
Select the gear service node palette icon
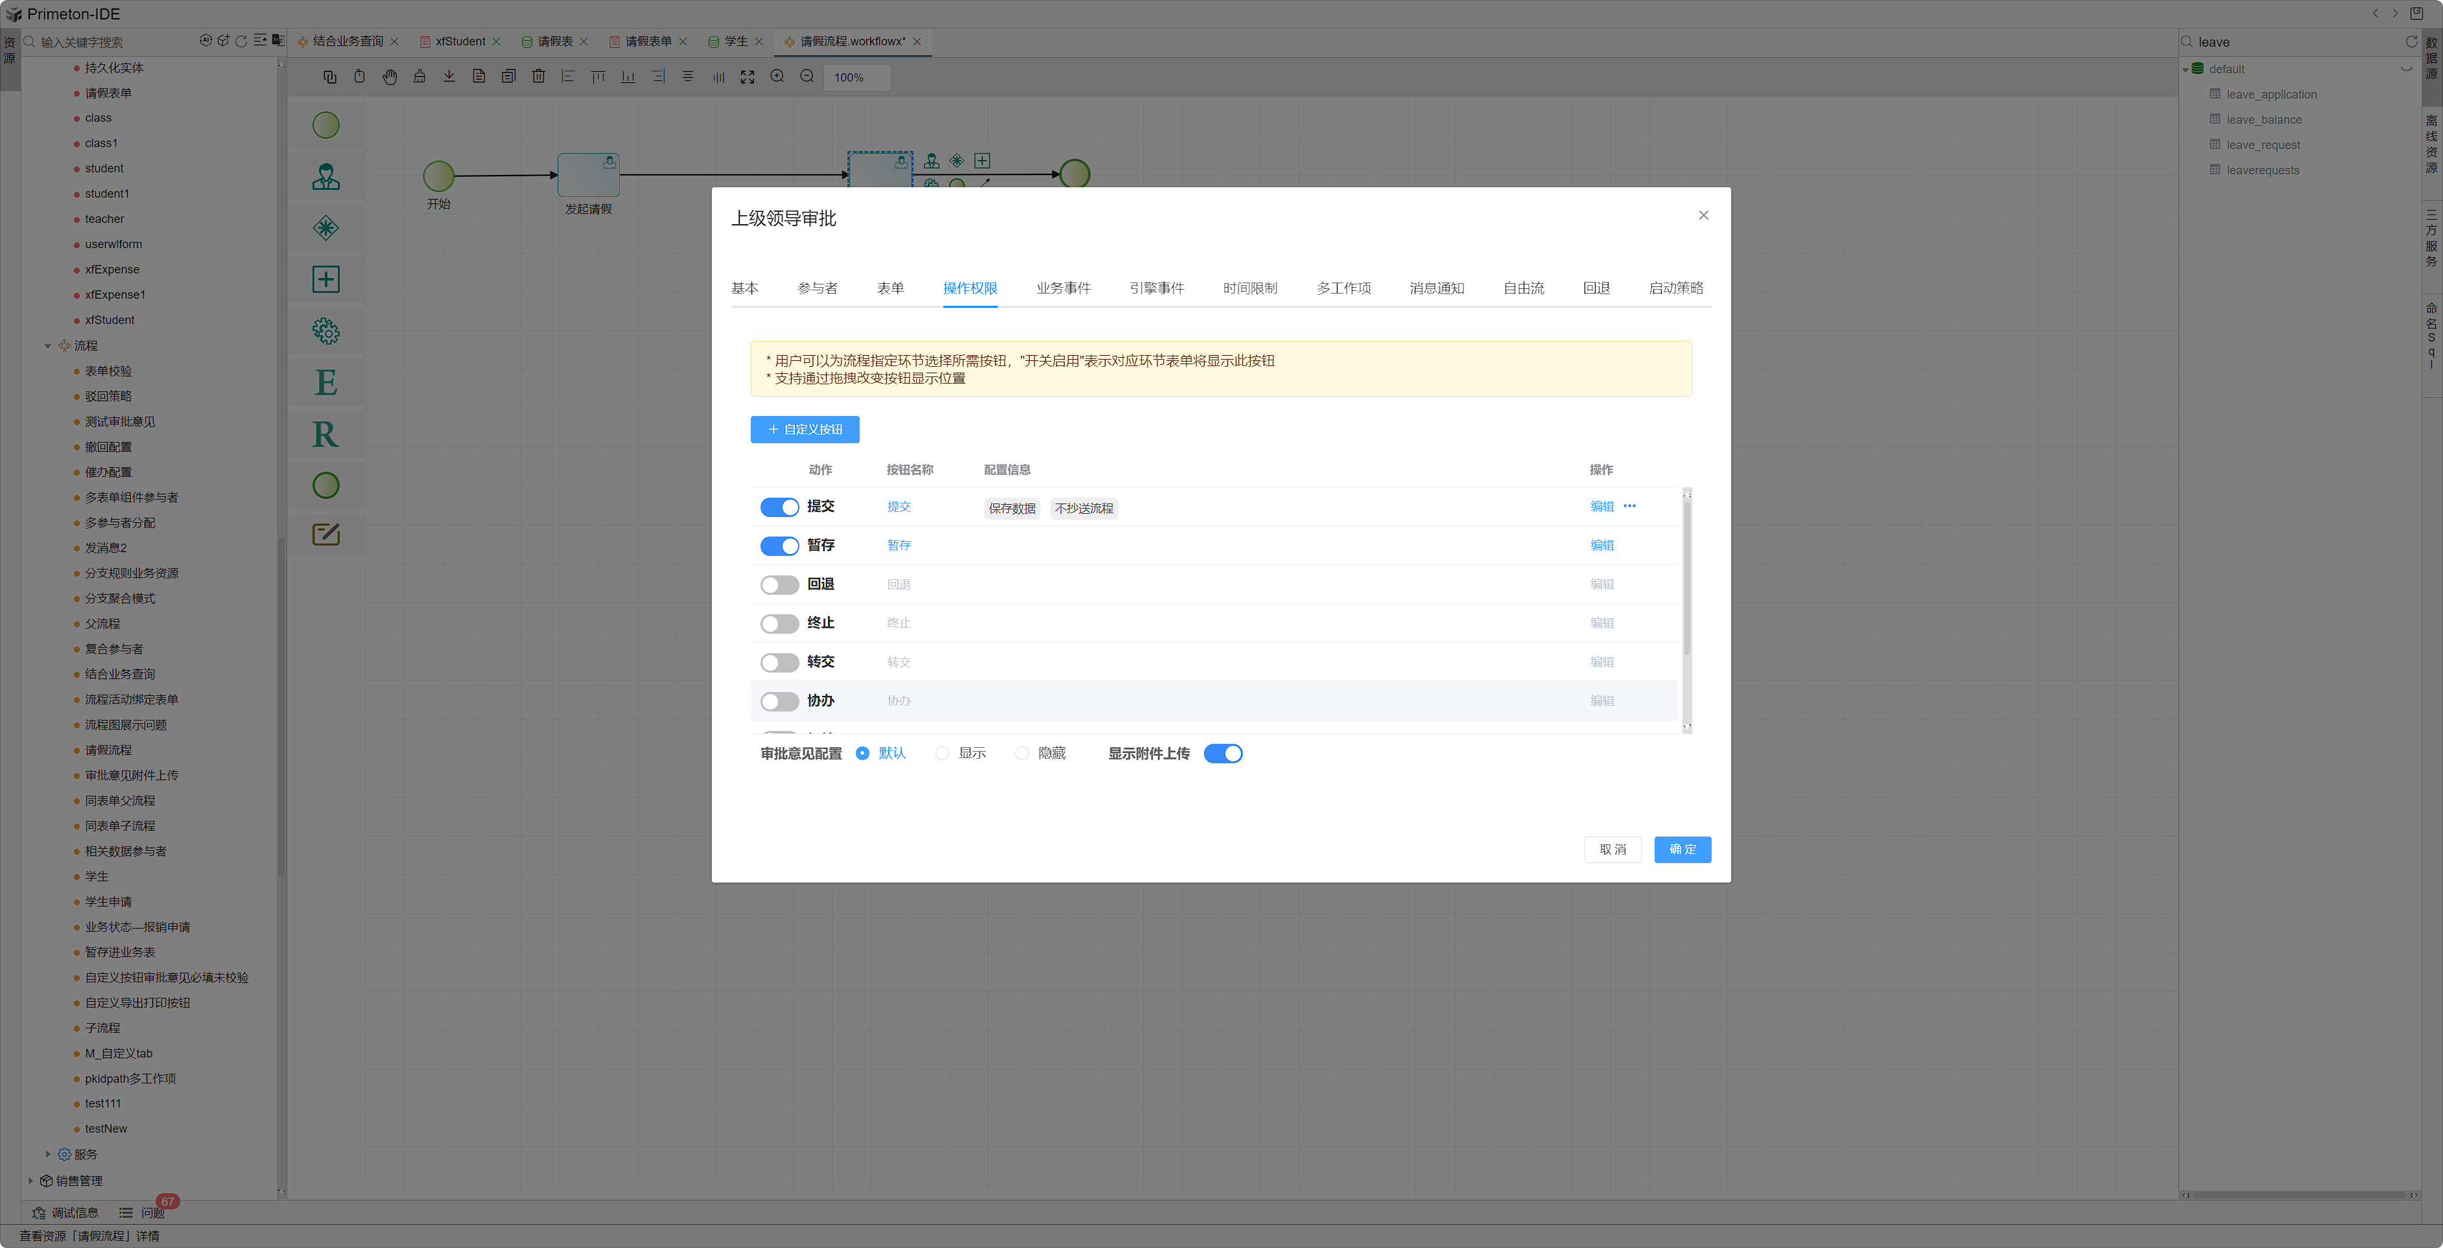325,330
